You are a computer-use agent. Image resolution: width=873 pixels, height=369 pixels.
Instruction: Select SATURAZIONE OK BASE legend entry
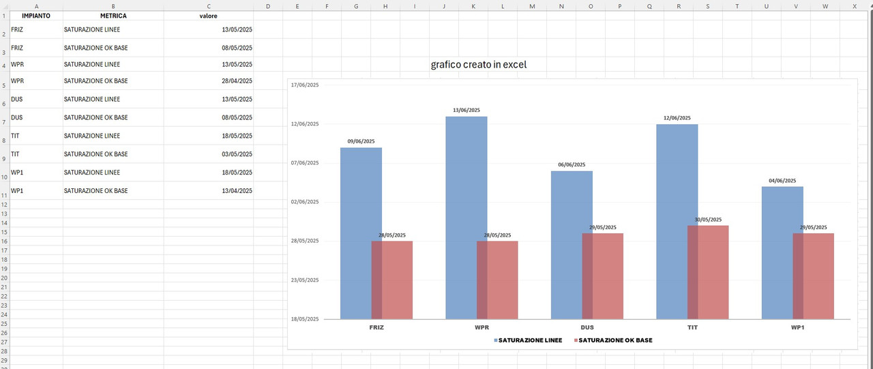coord(613,340)
